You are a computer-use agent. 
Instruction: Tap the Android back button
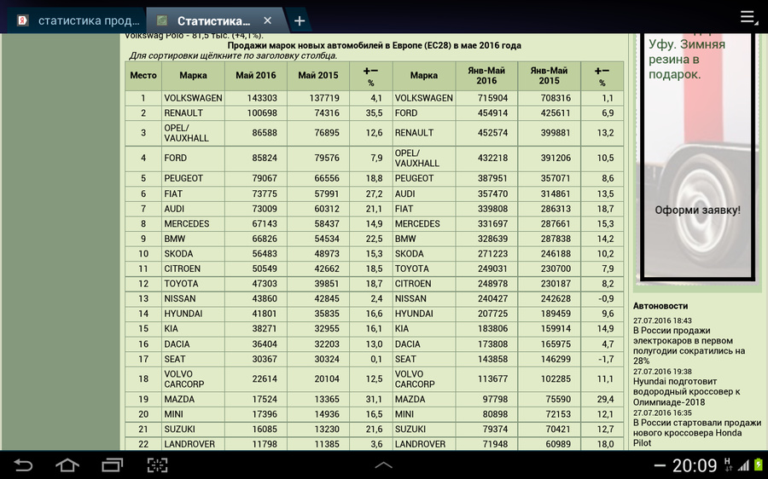point(22,465)
